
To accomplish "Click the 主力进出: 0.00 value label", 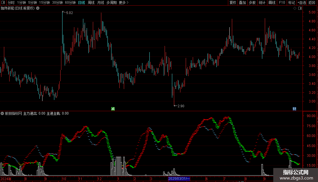I will pos(34,113).
